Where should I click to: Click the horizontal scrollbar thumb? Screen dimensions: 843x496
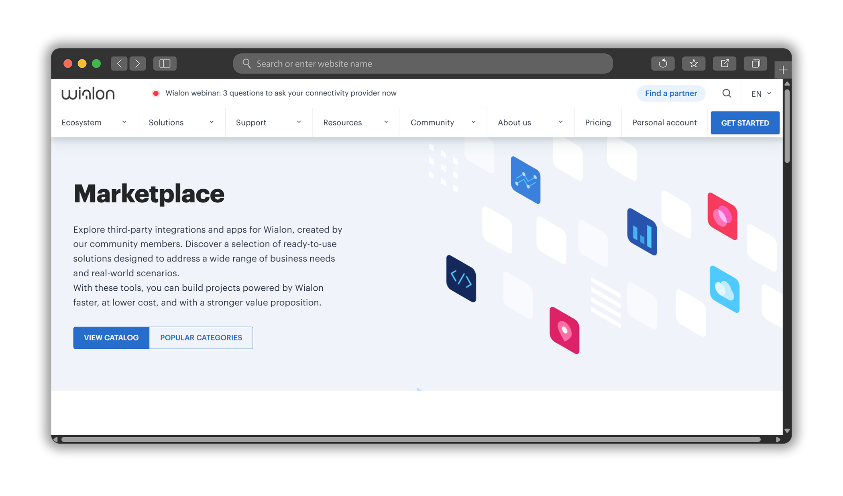(x=411, y=439)
